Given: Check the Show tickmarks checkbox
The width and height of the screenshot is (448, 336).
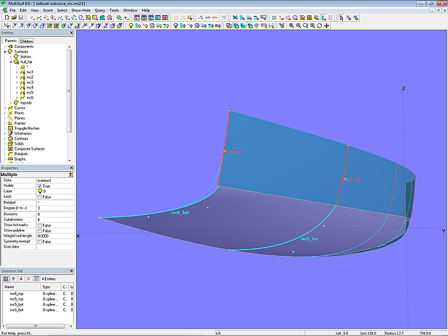Looking at the screenshot, I should pos(40,225).
